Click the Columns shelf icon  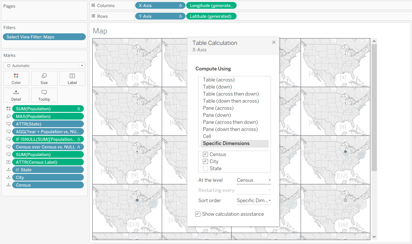pos(94,5)
